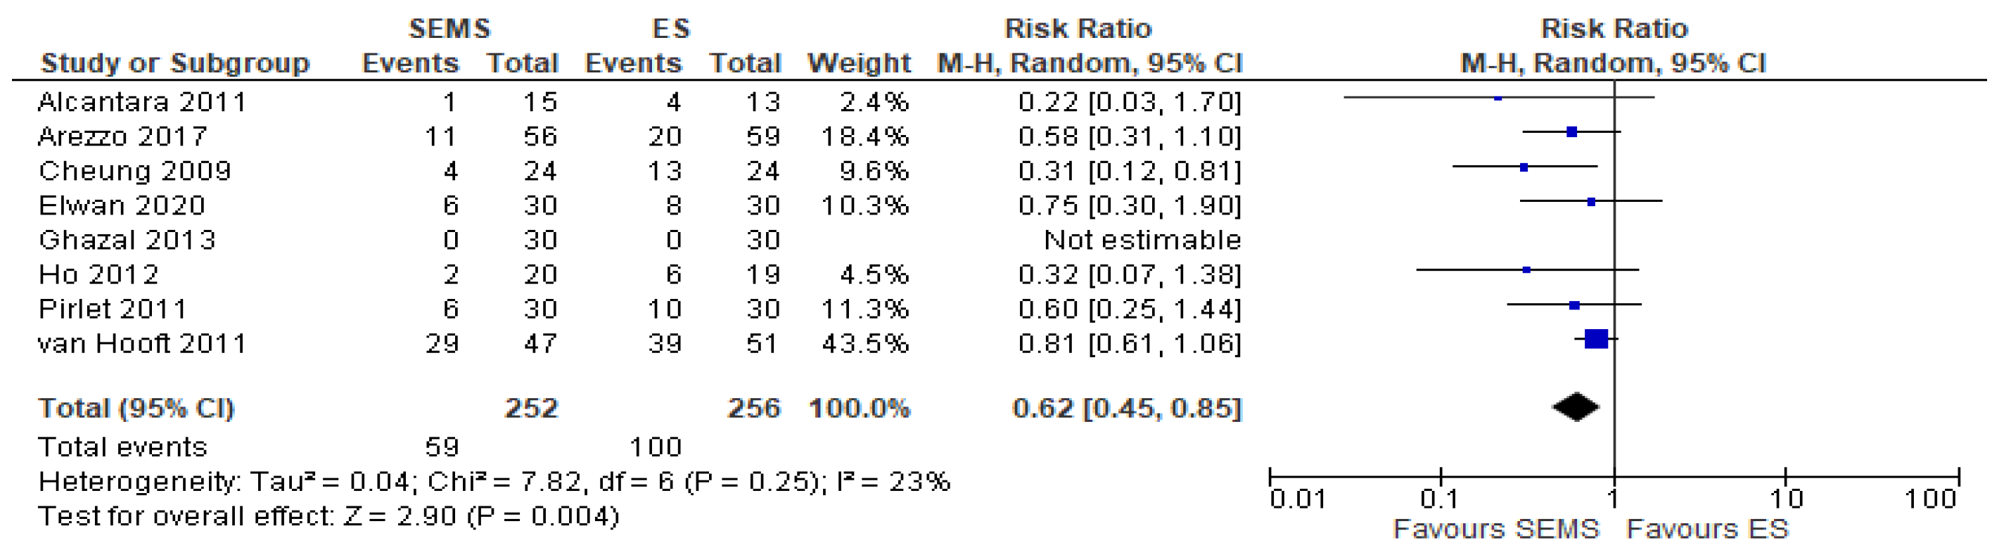The width and height of the screenshot is (2011, 557).
Task: Click the blue Arezzo 2017 square in the plot
Action: (x=1571, y=132)
